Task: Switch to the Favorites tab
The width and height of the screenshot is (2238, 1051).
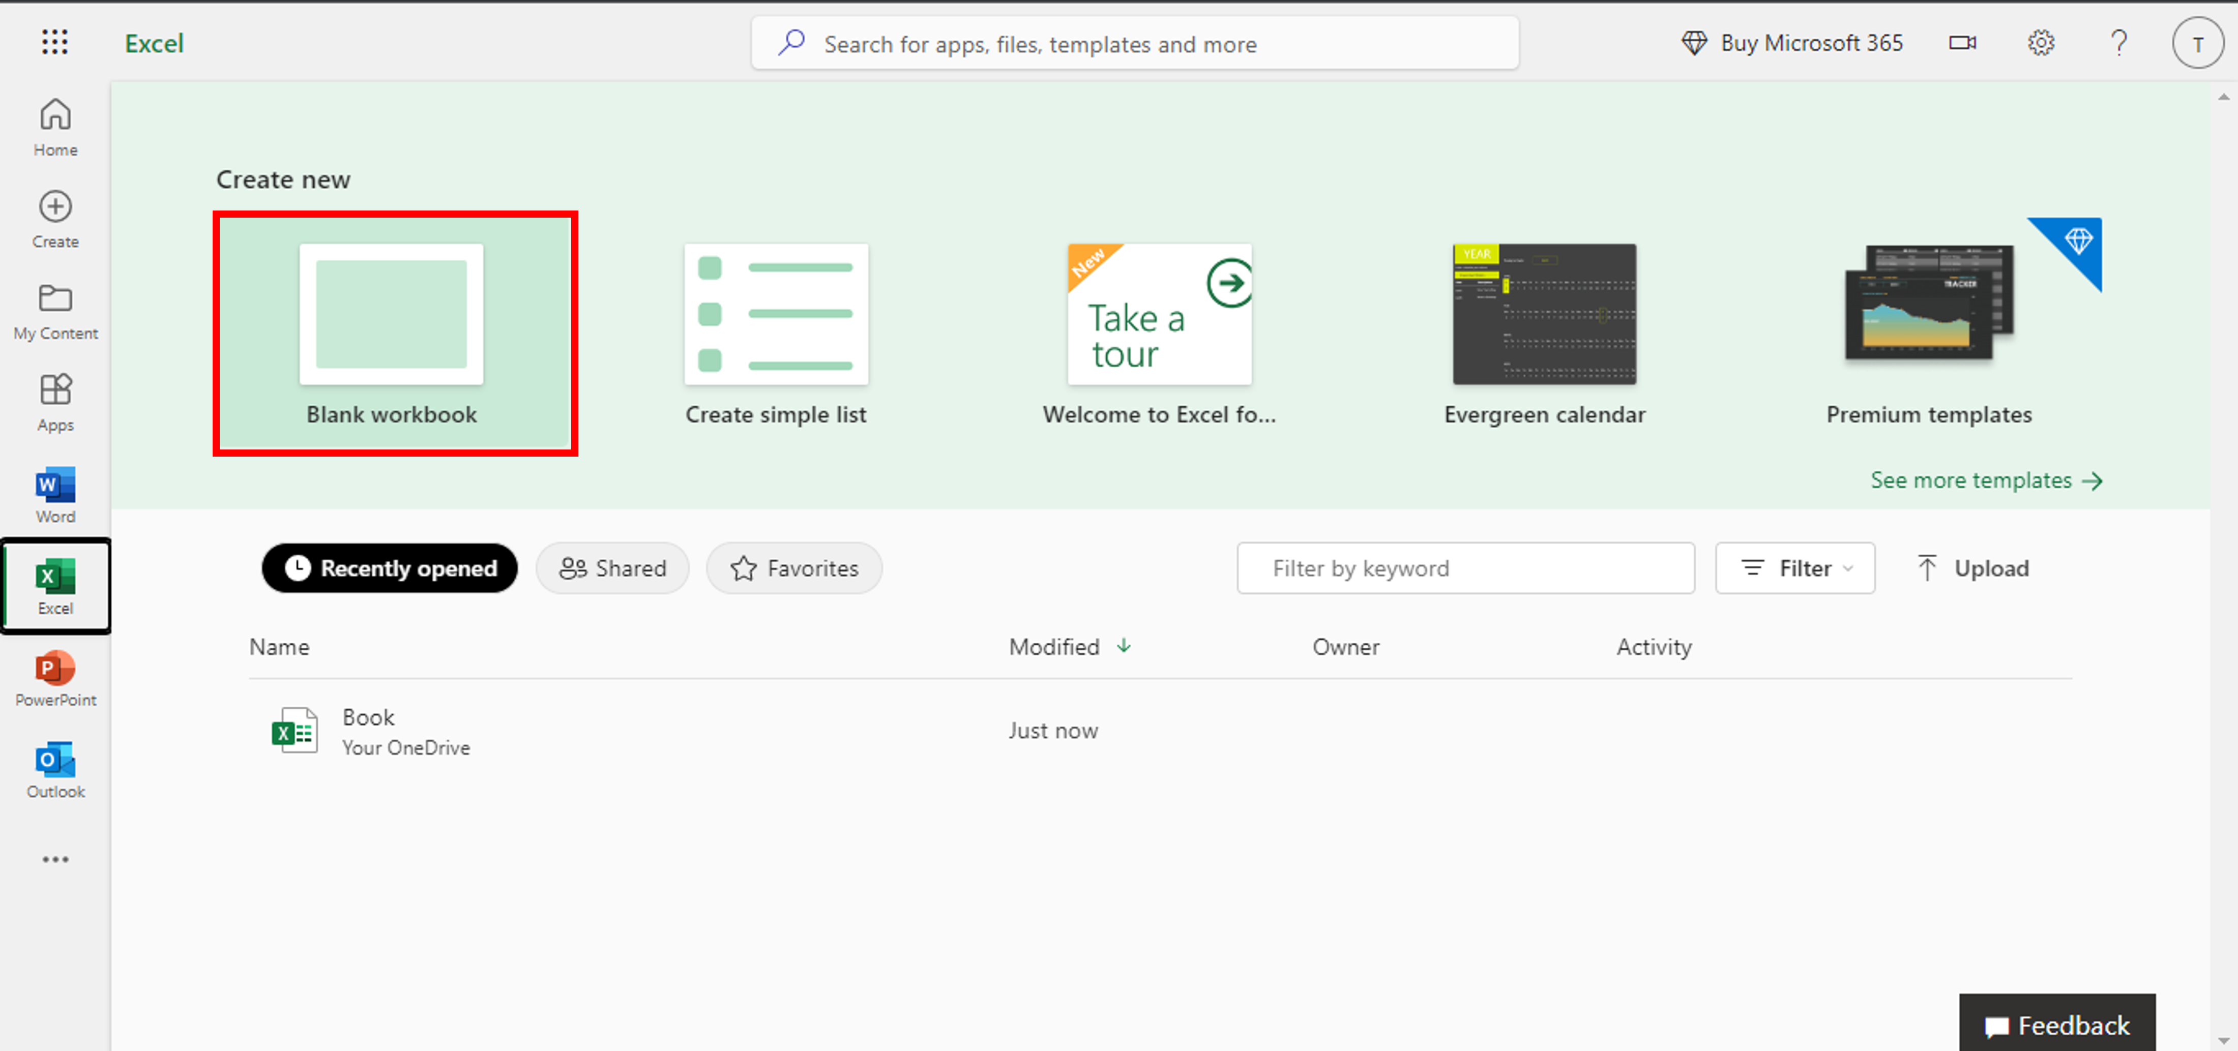Action: pos(794,568)
